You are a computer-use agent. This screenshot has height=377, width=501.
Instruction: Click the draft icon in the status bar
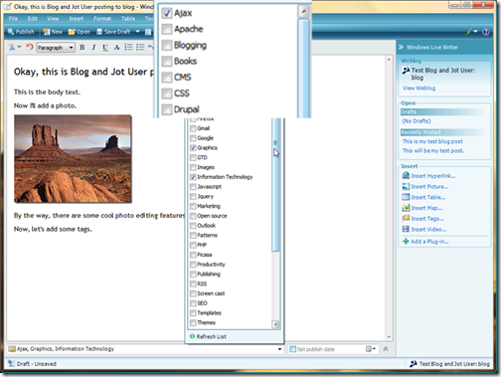(x=11, y=363)
